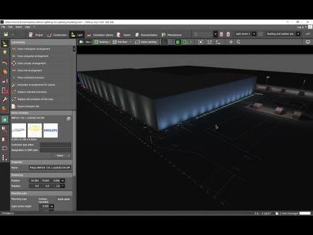Open the View menu
Image resolution: width=313 pixels, height=235 pixels.
pos(27,27)
